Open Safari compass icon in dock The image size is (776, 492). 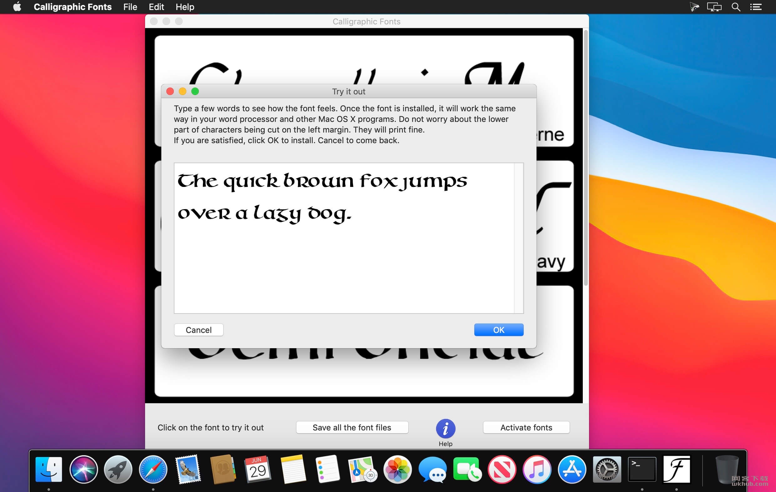click(153, 469)
